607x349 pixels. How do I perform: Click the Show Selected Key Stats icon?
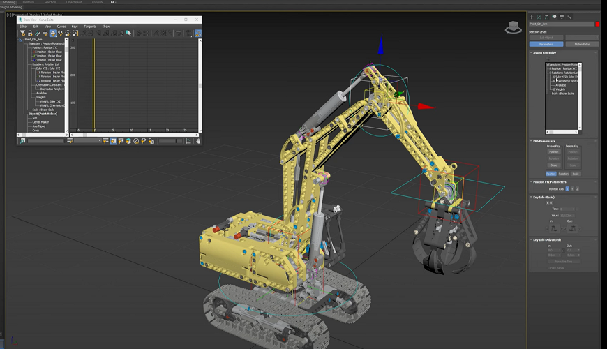click(x=188, y=141)
